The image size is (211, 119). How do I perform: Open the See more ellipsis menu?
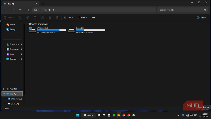tap(94, 17)
